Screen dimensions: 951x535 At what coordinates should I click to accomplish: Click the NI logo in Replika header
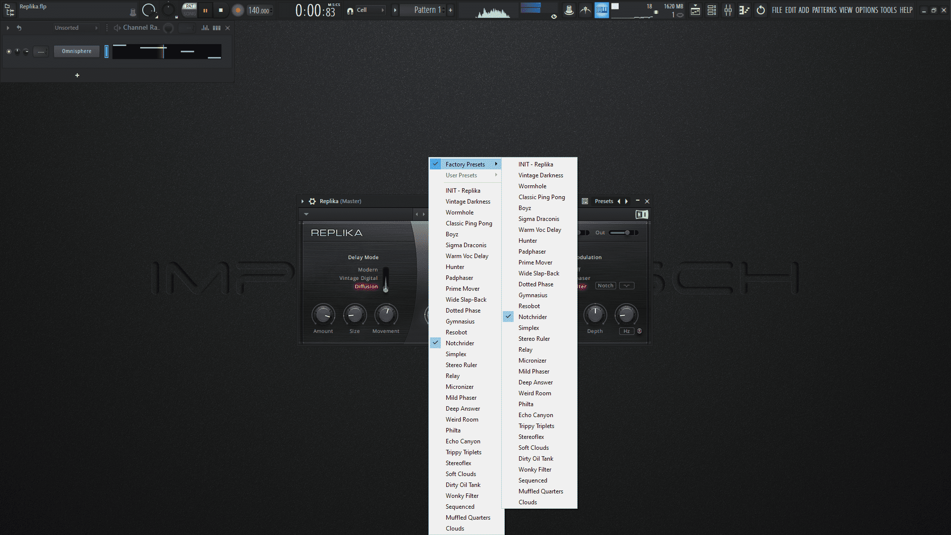642,214
